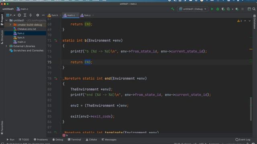257x144 pixels.
Task: Run untitled1 with the green play button
Action: (x=212, y=9)
